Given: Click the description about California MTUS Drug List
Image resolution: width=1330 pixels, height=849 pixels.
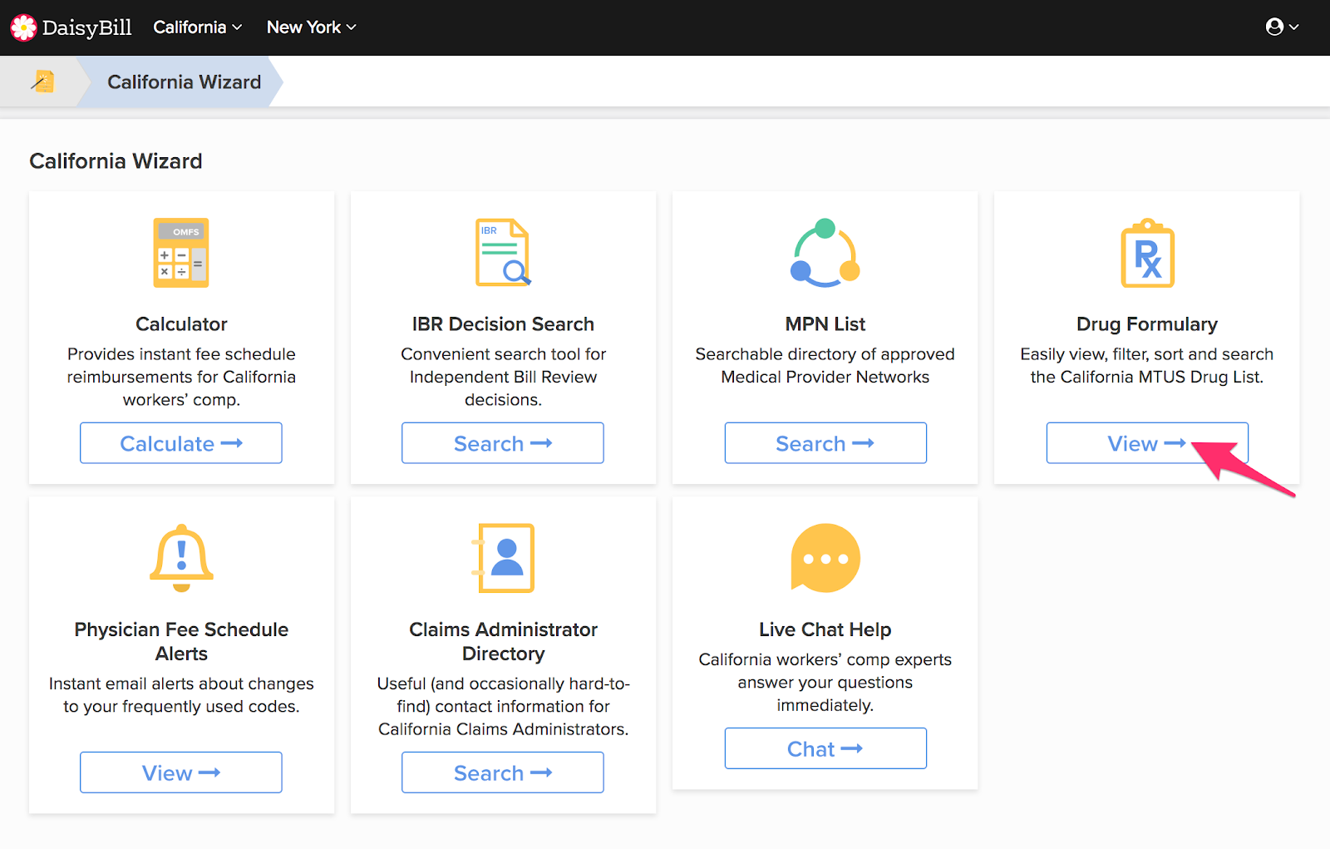Looking at the screenshot, I should coord(1147,365).
